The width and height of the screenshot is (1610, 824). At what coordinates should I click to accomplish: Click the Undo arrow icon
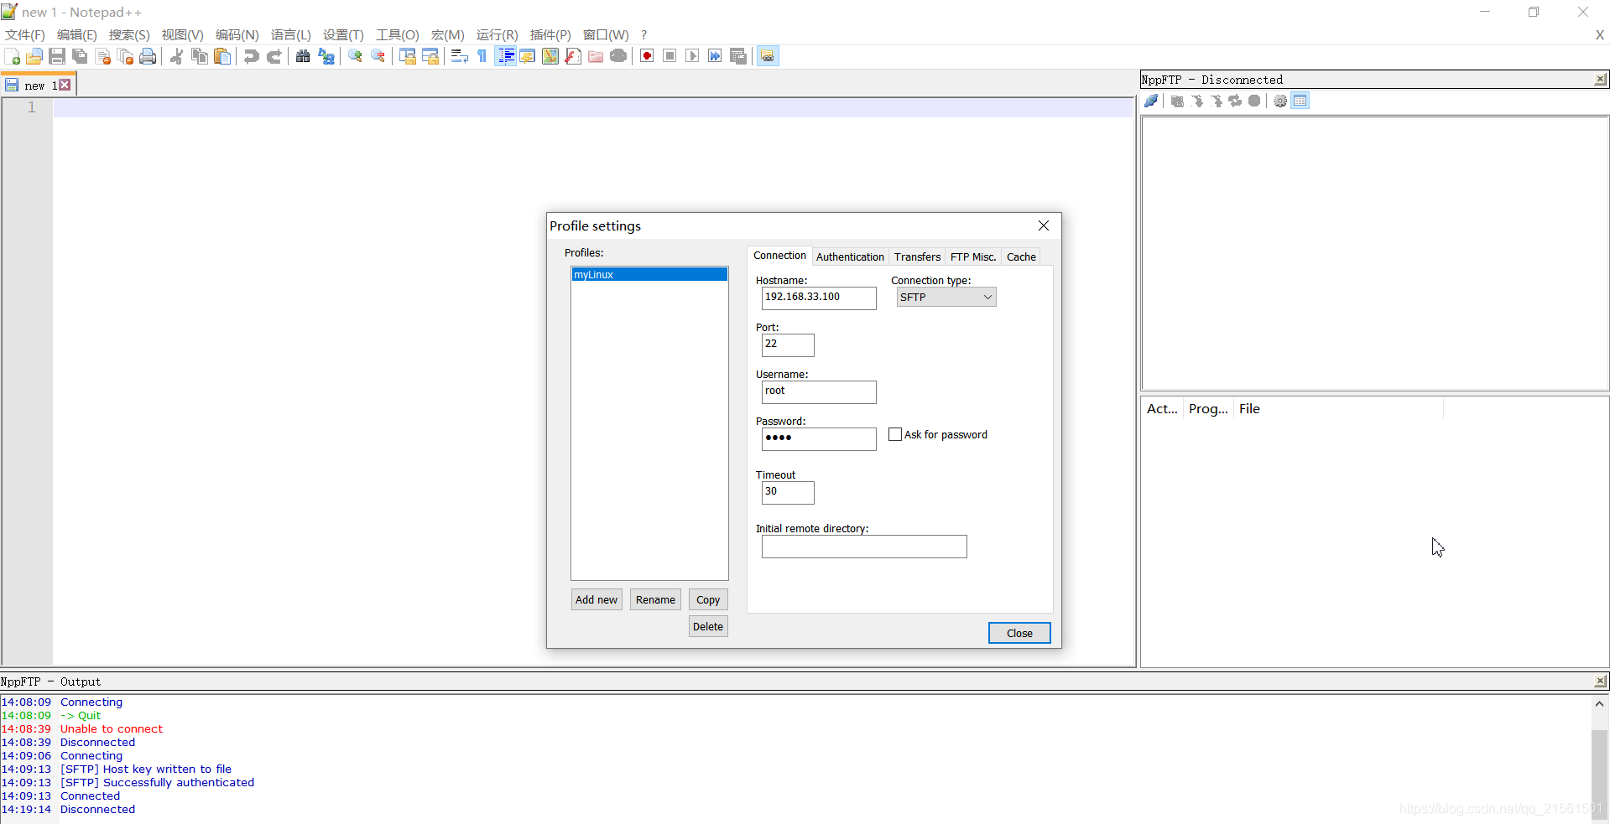(251, 56)
